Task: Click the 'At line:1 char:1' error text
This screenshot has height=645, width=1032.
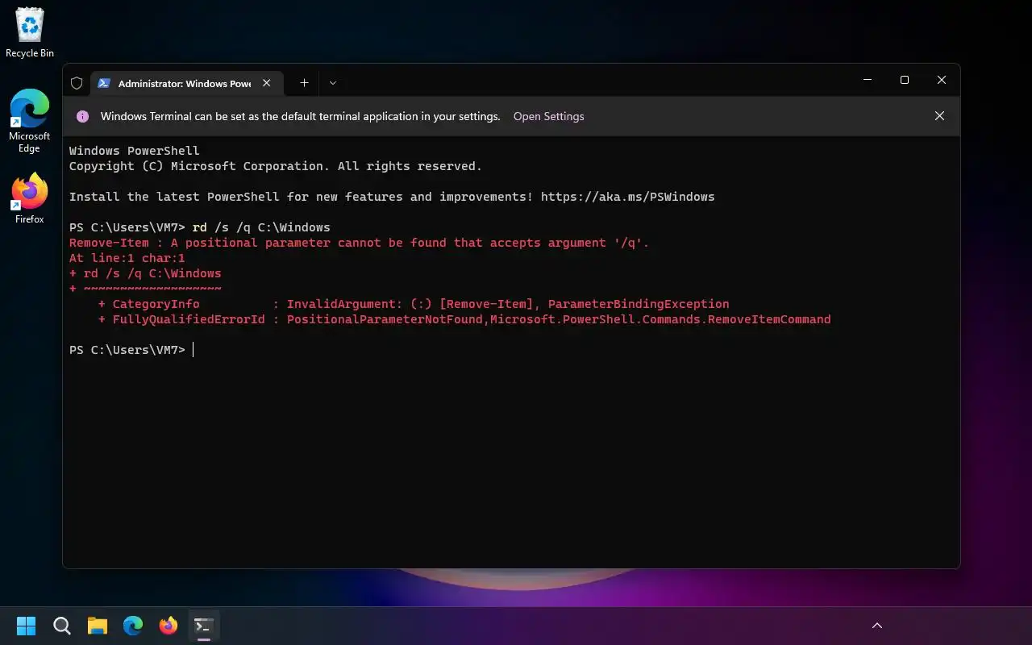Action: [127, 258]
